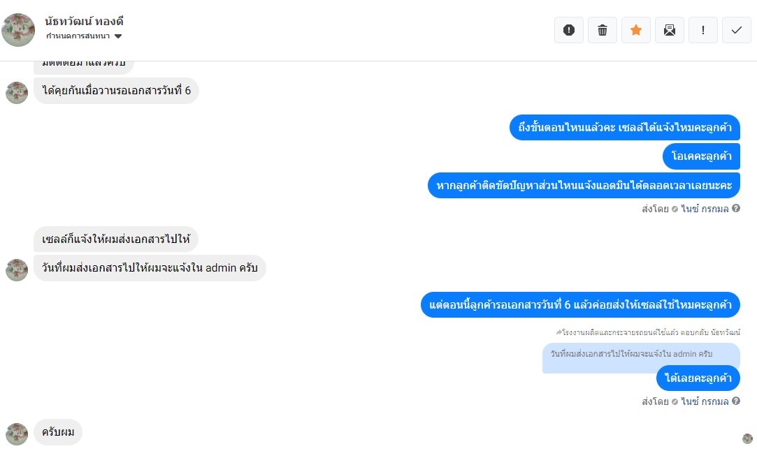The width and height of the screenshot is (757, 458).
Task: Click customer avatar beside ครับผม message
Action: pos(17,434)
